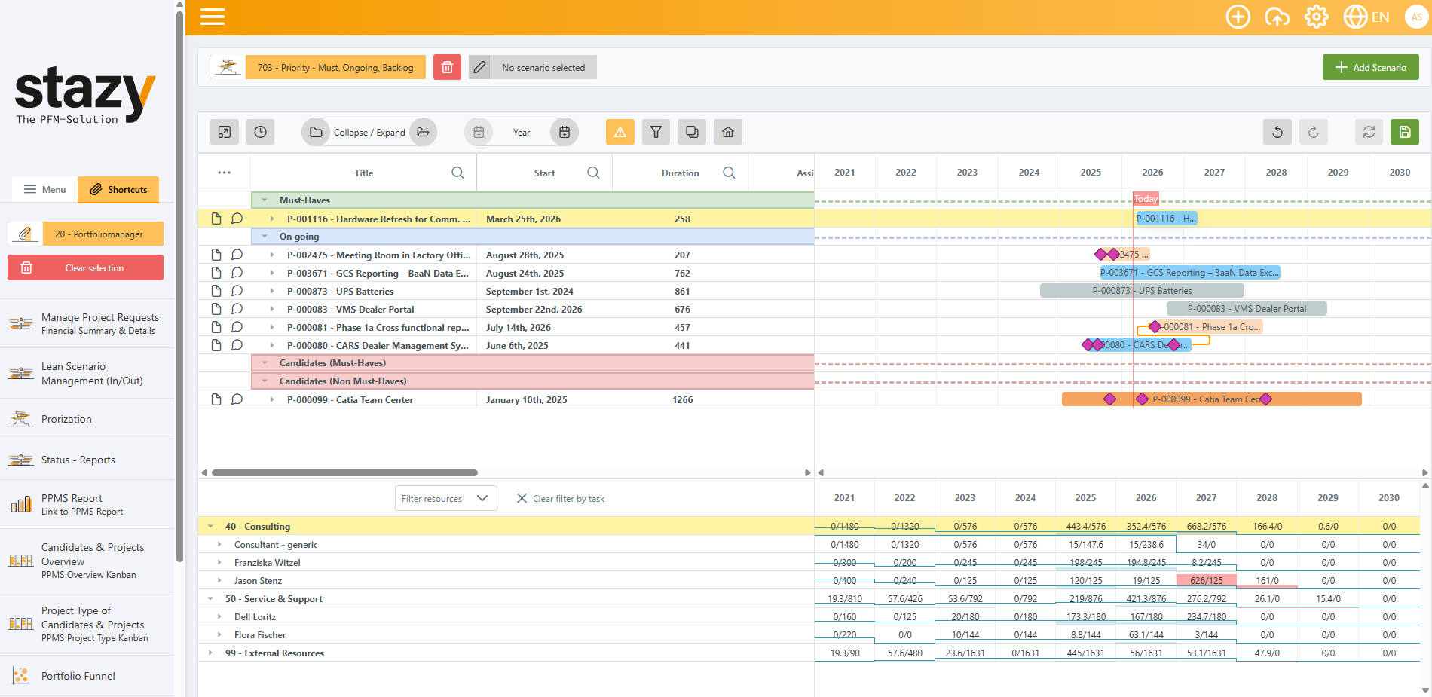Expand the P-000873 UPS Batteries row
The height and width of the screenshot is (697, 1432).
pos(272,291)
